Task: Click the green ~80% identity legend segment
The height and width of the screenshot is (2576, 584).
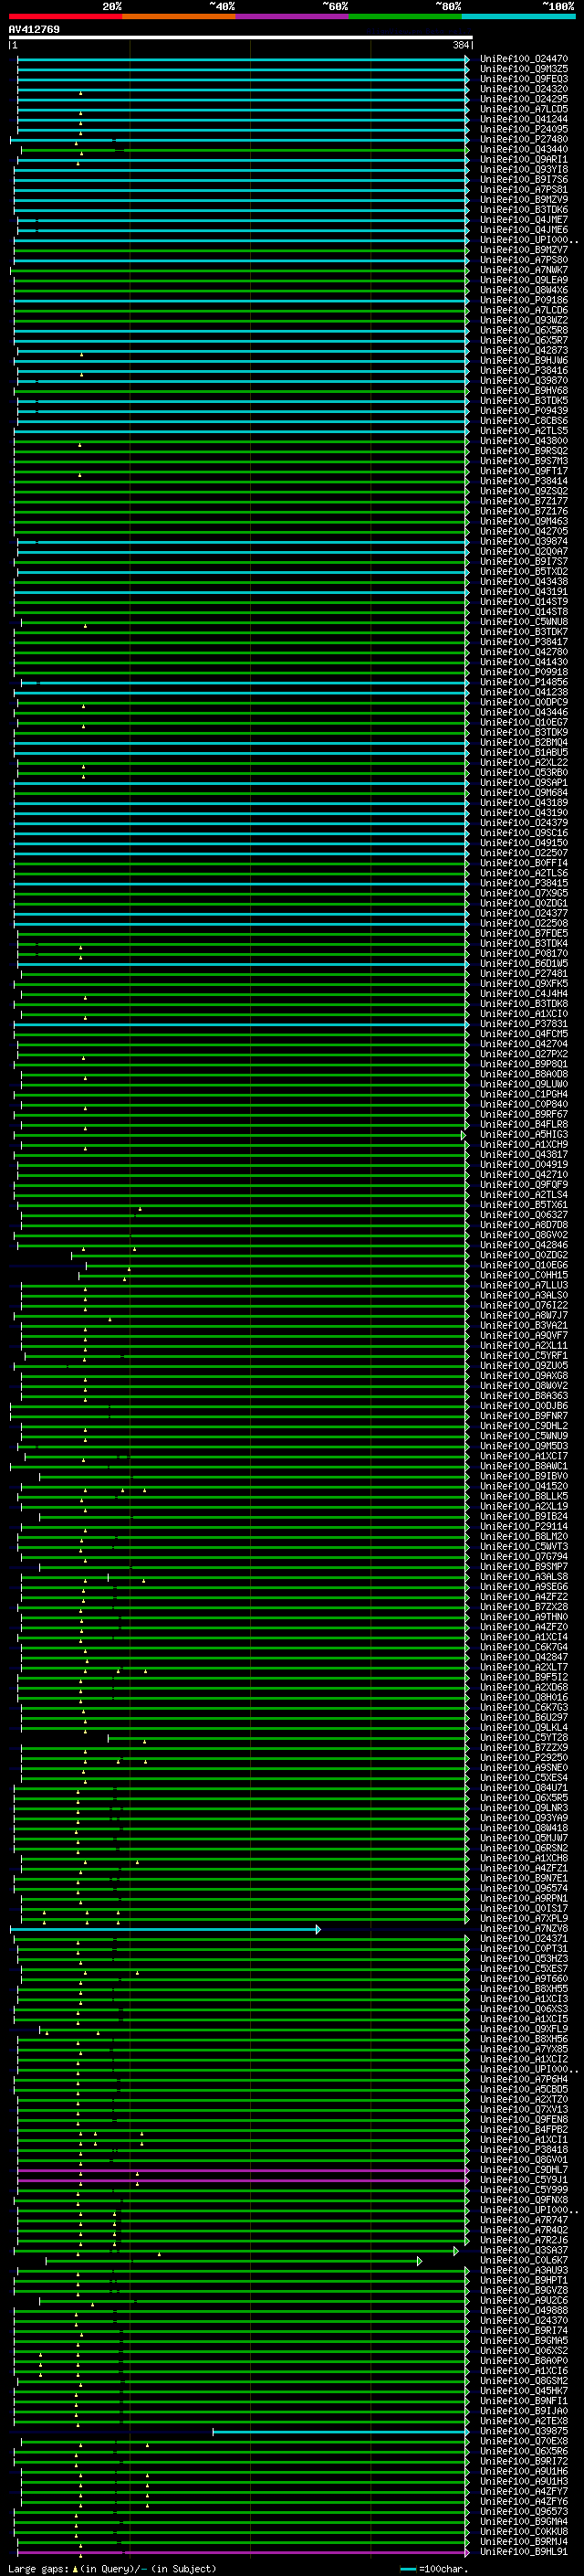Action: click(405, 16)
